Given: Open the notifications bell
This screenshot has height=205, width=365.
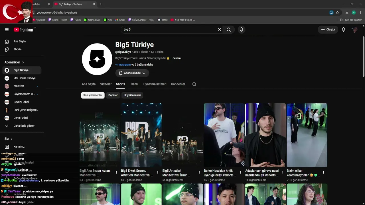Looking at the screenshot, I should click(x=344, y=30).
